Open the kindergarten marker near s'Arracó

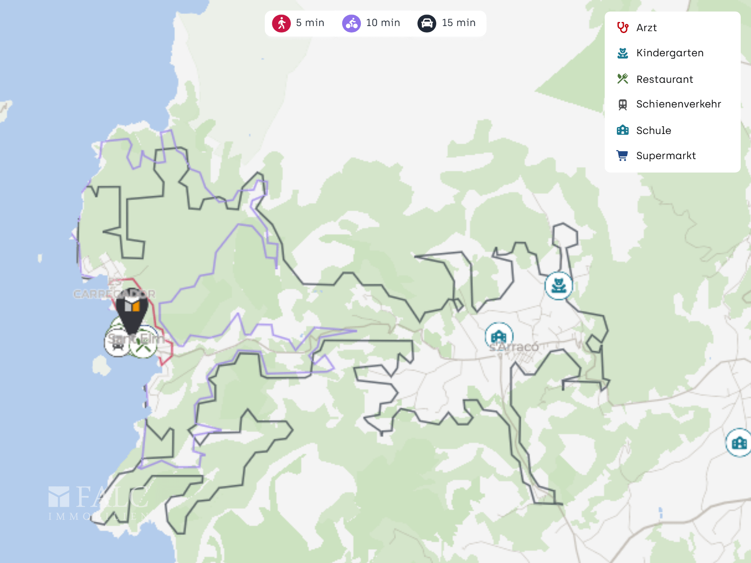coord(559,285)
